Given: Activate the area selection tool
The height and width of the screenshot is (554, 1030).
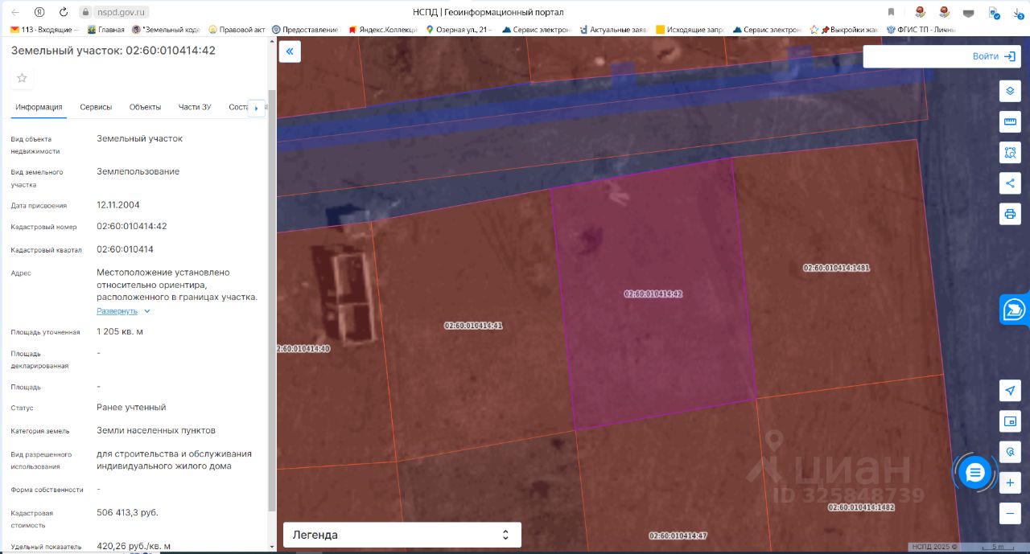Looking at the screenshot, I should [1010, 152].
